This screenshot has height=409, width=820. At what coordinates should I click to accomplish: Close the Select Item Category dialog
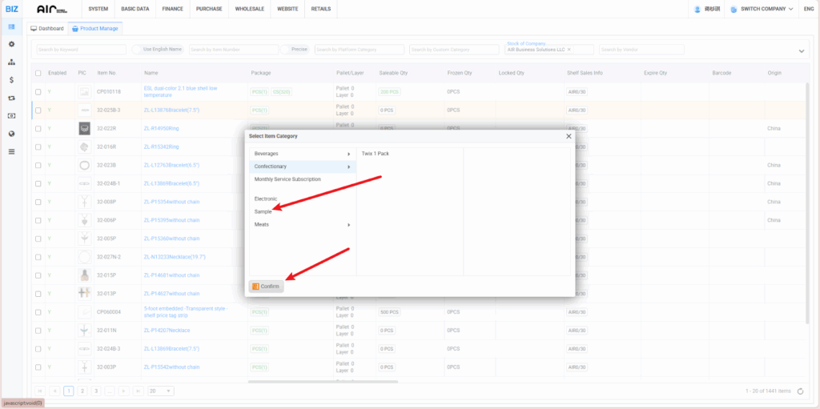click(569, 136)
